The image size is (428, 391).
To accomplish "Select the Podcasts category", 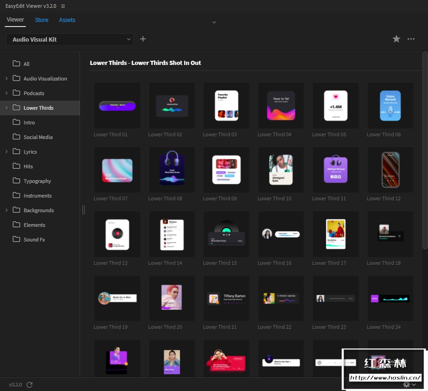I will coord(40,93).
